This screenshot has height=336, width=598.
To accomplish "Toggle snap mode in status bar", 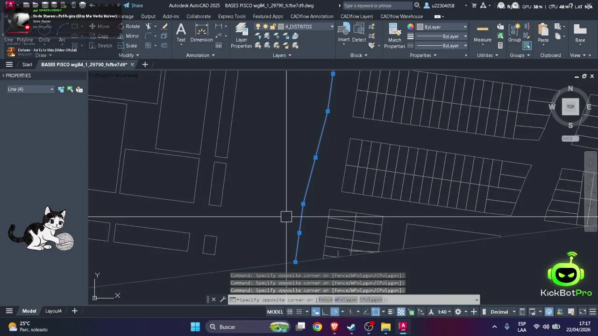I will [x=299, y=312].
